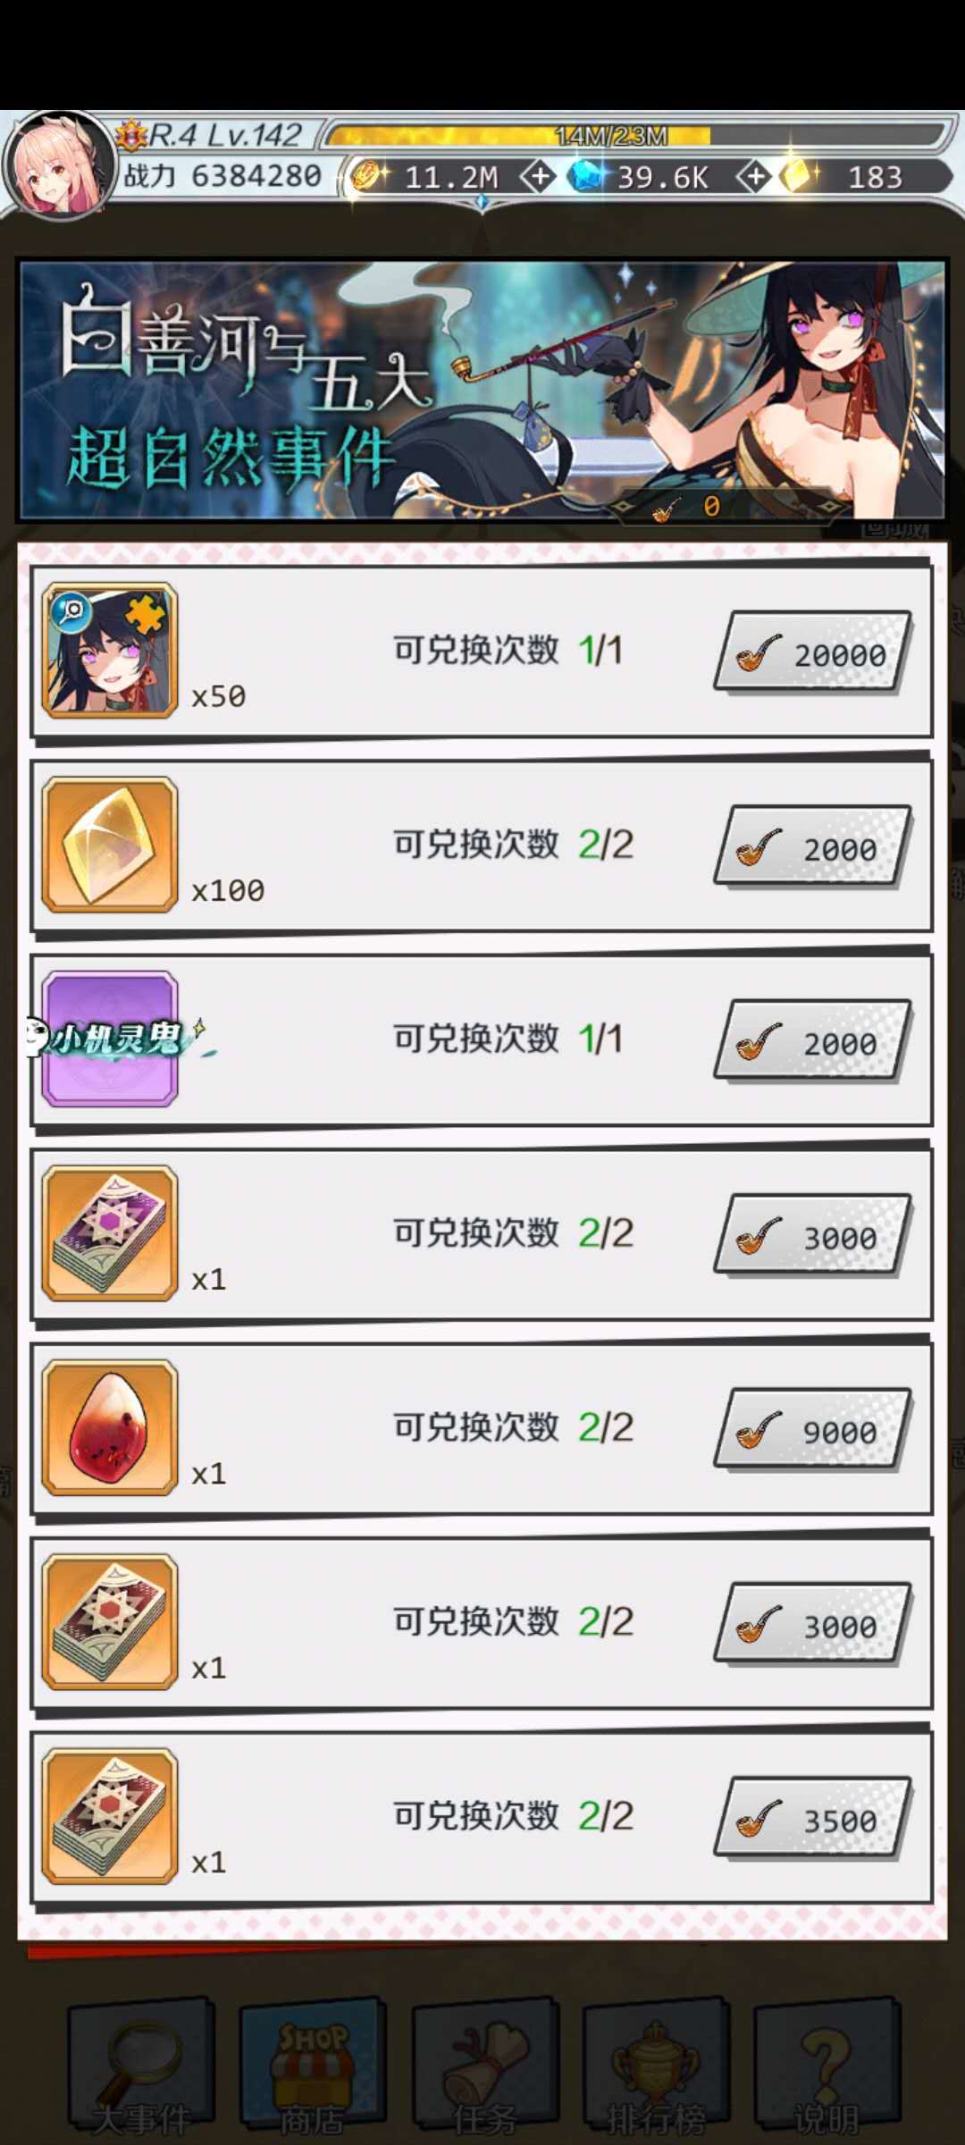
Task: Select the red egg gem item icon
Action: [110, 1427]
